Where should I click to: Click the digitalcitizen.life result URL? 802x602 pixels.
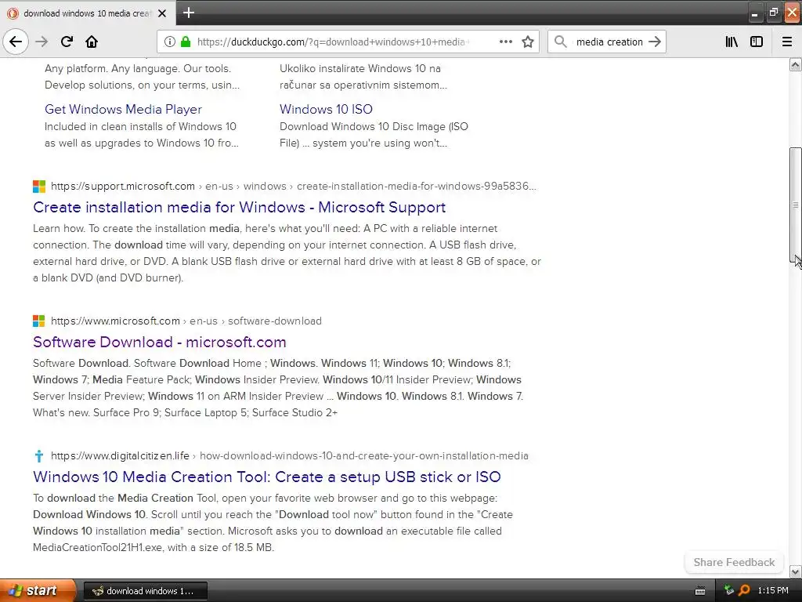point(290,455)
